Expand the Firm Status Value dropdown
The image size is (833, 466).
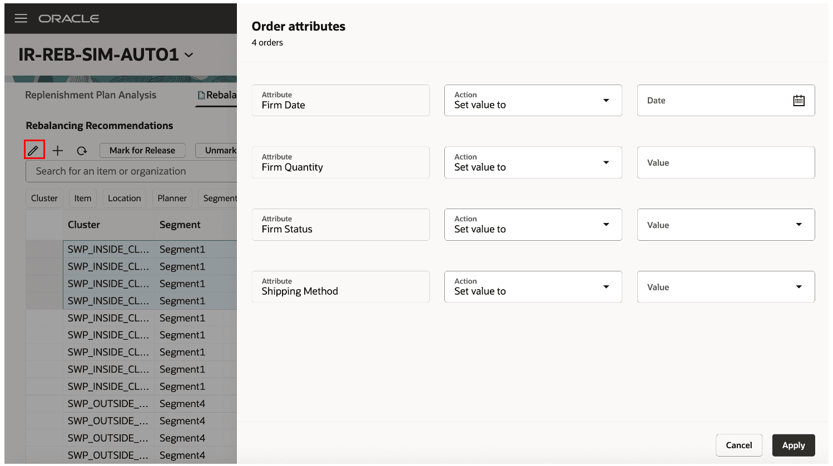point(799,225)
